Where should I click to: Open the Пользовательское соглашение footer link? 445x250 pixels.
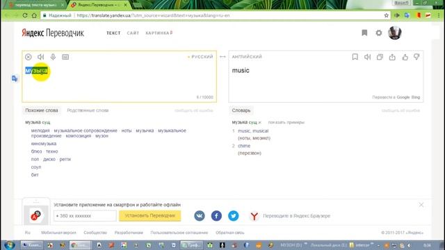pos(179,233)
